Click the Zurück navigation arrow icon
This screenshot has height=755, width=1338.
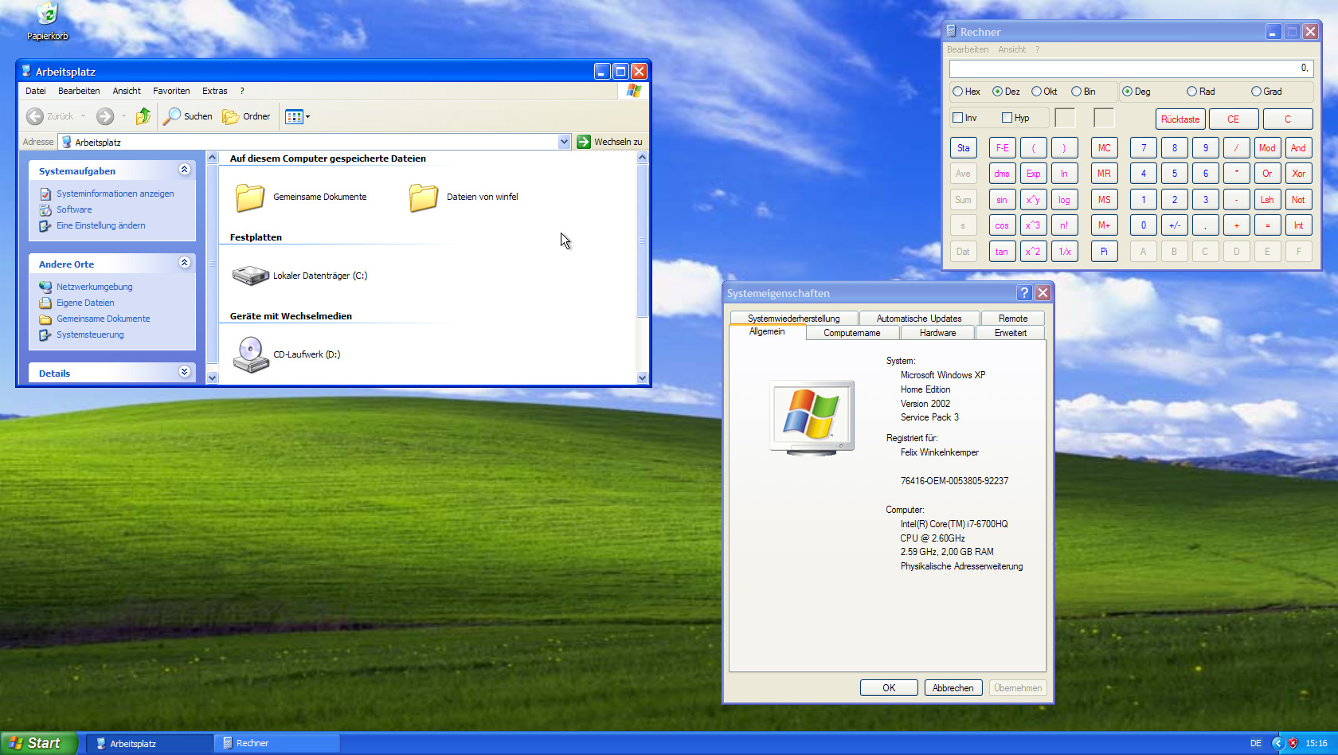pyautogui.click(x=34, y=116)
